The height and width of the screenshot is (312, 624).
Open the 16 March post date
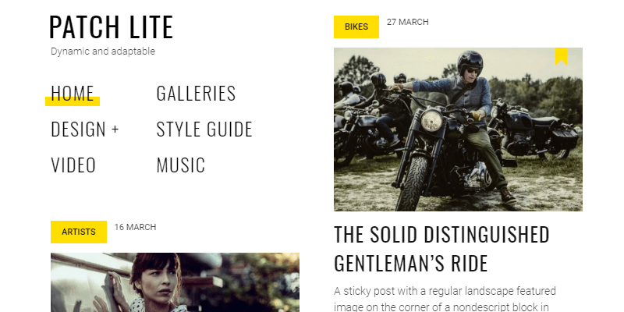(135, 227)
